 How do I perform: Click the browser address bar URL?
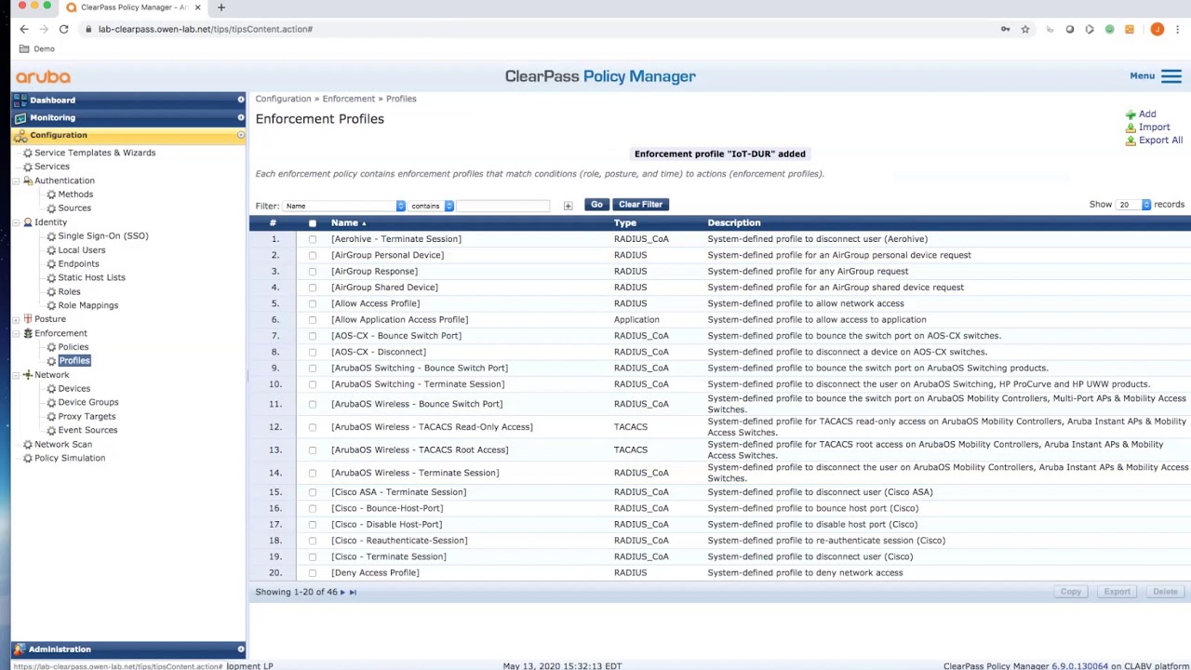pos(206,29)
